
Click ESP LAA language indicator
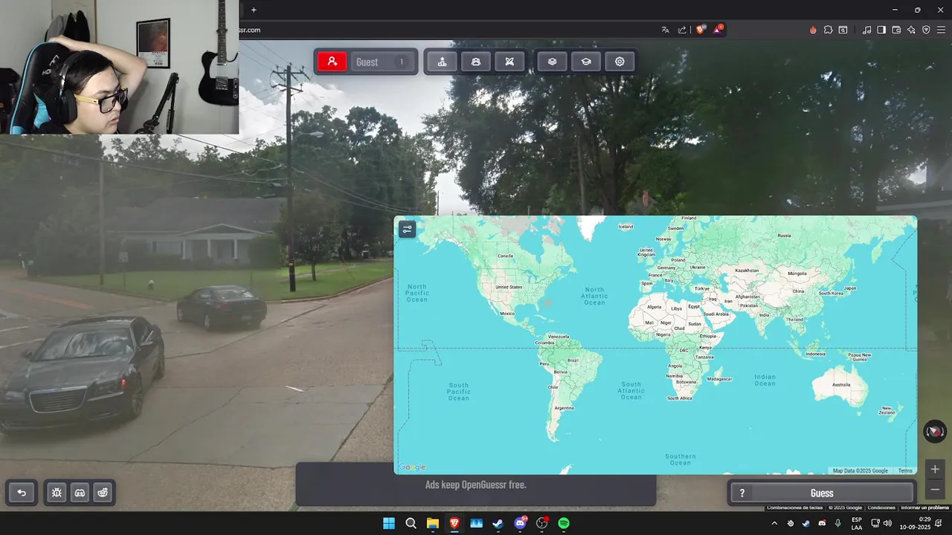coord(857,523)
